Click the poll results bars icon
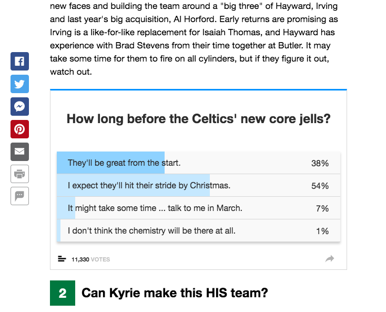 (x=62, y=259)
